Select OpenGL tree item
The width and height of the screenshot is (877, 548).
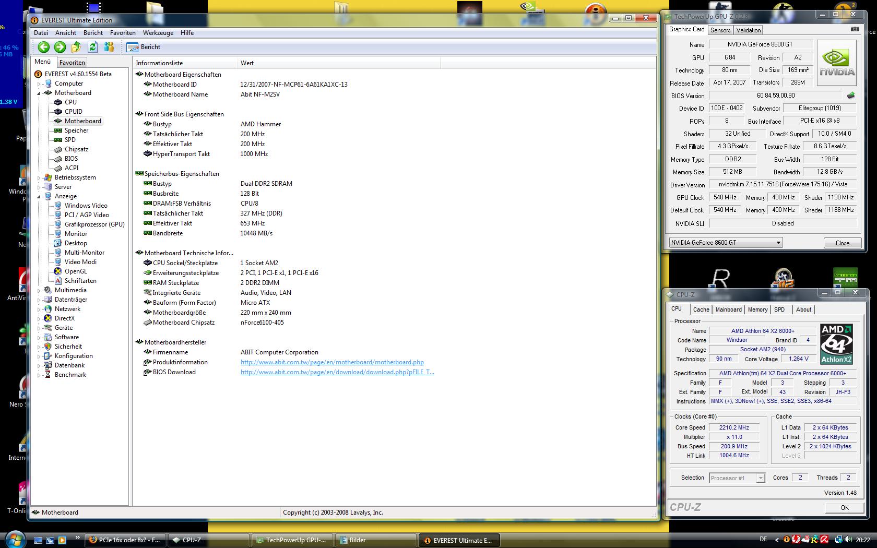pyautogui.click(x=76, y=271)
